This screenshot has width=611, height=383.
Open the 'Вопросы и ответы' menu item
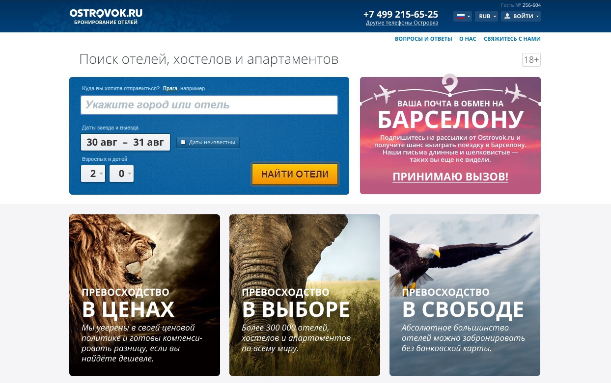tap(423, 39)
